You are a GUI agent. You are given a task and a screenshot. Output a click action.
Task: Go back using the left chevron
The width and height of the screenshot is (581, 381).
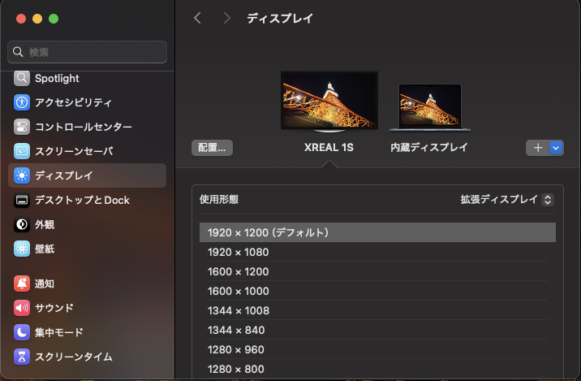click(197, 18)
